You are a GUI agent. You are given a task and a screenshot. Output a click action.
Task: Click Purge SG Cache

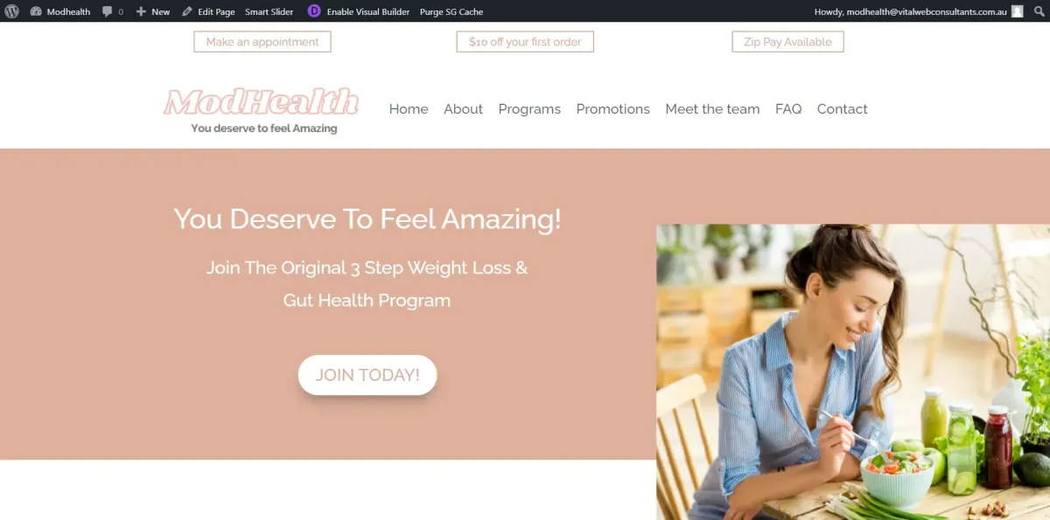[451, 11]
